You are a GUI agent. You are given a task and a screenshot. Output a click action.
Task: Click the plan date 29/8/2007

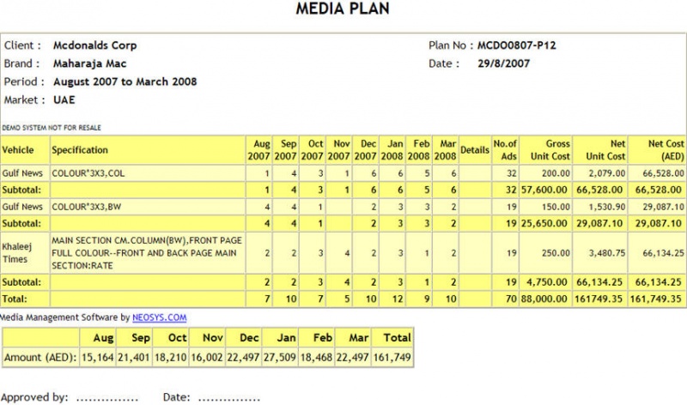(503, 63)
